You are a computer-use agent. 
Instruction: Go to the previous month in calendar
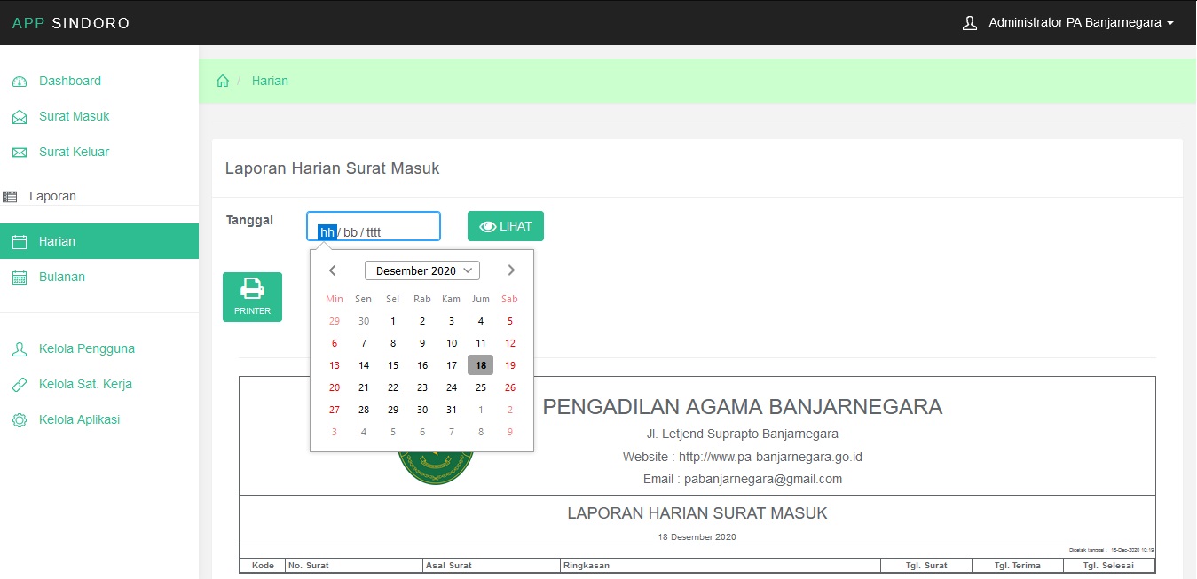[x=333, y=270]
